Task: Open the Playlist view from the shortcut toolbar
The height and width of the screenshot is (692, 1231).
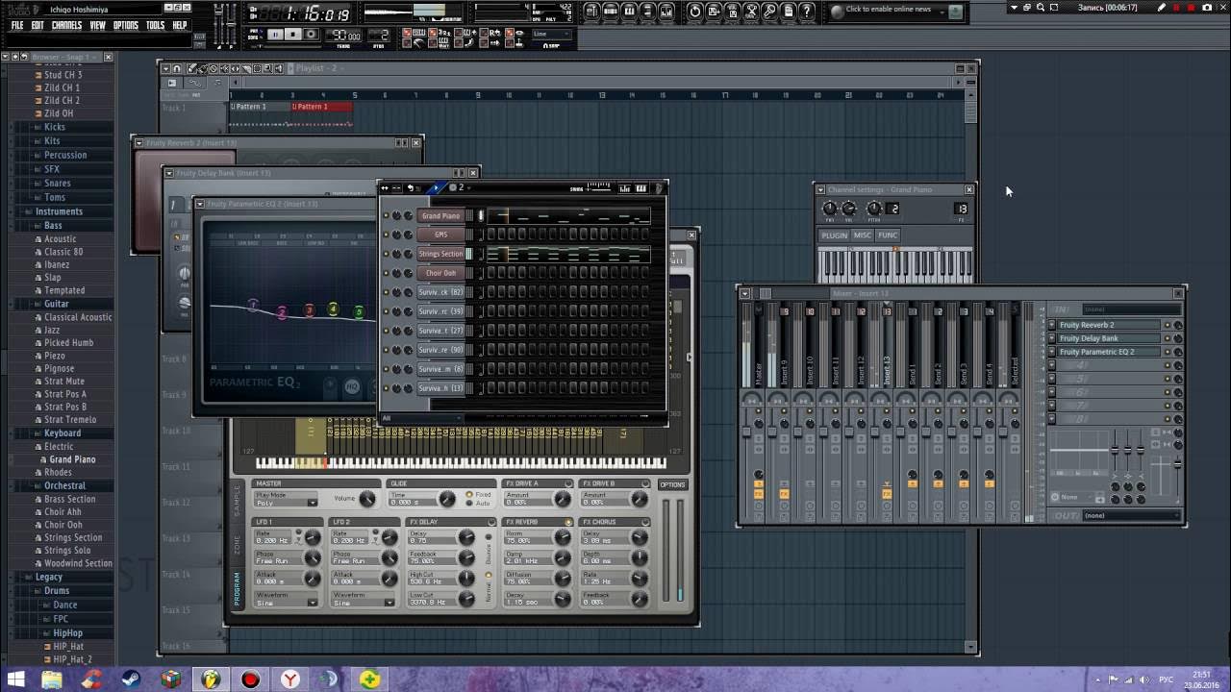Action: point(591,12)
